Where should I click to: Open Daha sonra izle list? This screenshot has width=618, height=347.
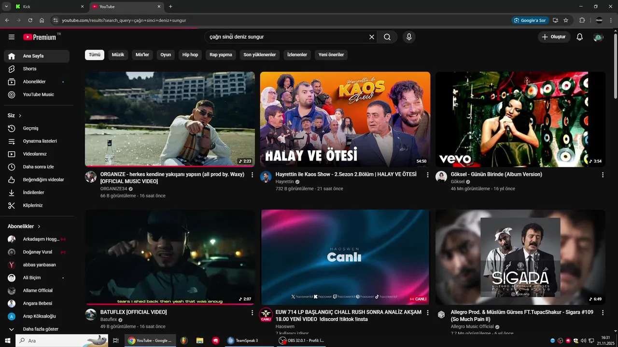pyautogui.click(x=37, y=167)
